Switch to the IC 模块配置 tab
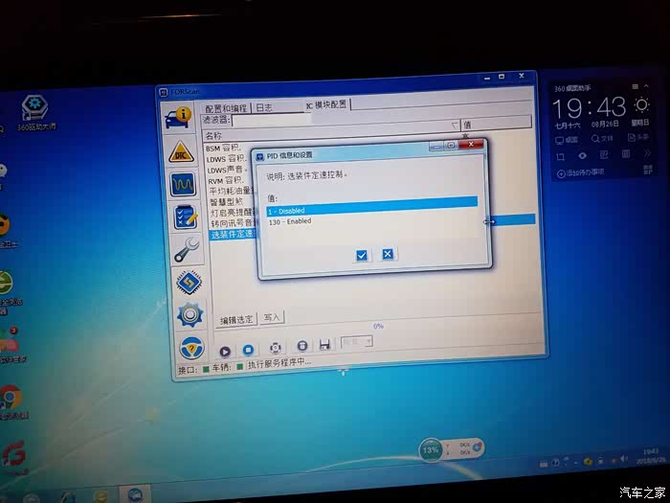 [x=327, y=104]
